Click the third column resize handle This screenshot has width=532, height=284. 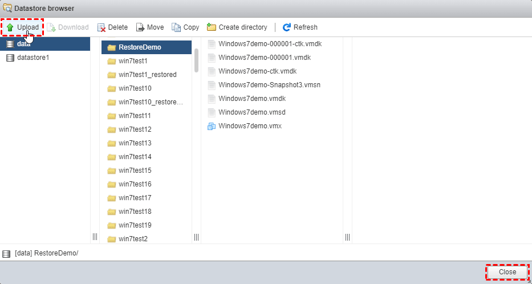[x=347, y=237]
